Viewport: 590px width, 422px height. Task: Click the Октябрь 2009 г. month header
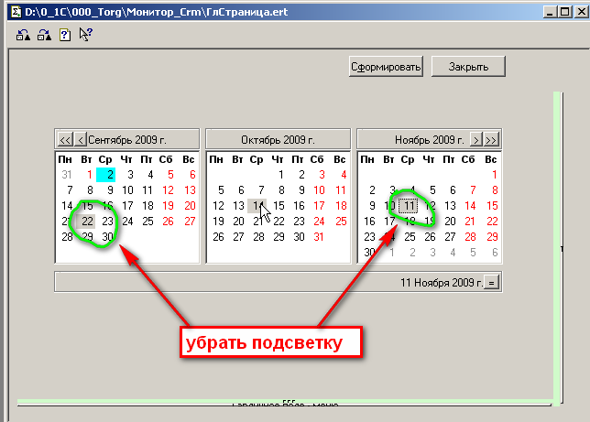point(278,139)
